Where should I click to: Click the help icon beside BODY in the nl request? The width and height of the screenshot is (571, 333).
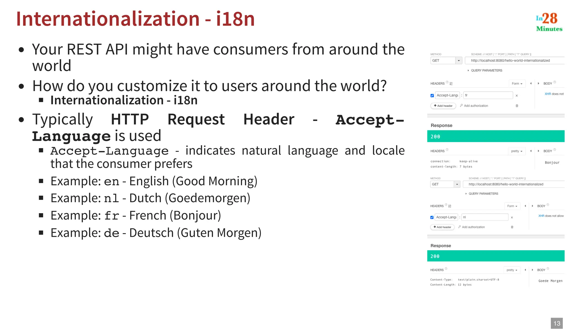click(548, 205)
